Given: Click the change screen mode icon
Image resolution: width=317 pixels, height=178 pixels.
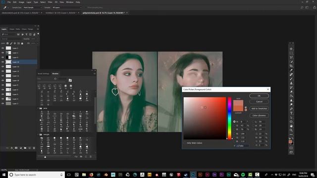Looking at the screenshot, I should tap(291, 152).
